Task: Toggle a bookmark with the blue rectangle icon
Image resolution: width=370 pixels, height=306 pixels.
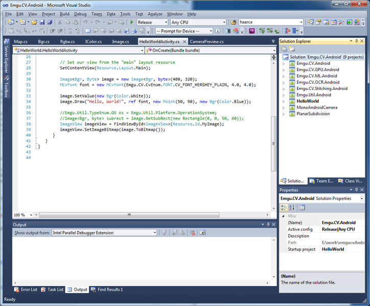Action: 88,31
